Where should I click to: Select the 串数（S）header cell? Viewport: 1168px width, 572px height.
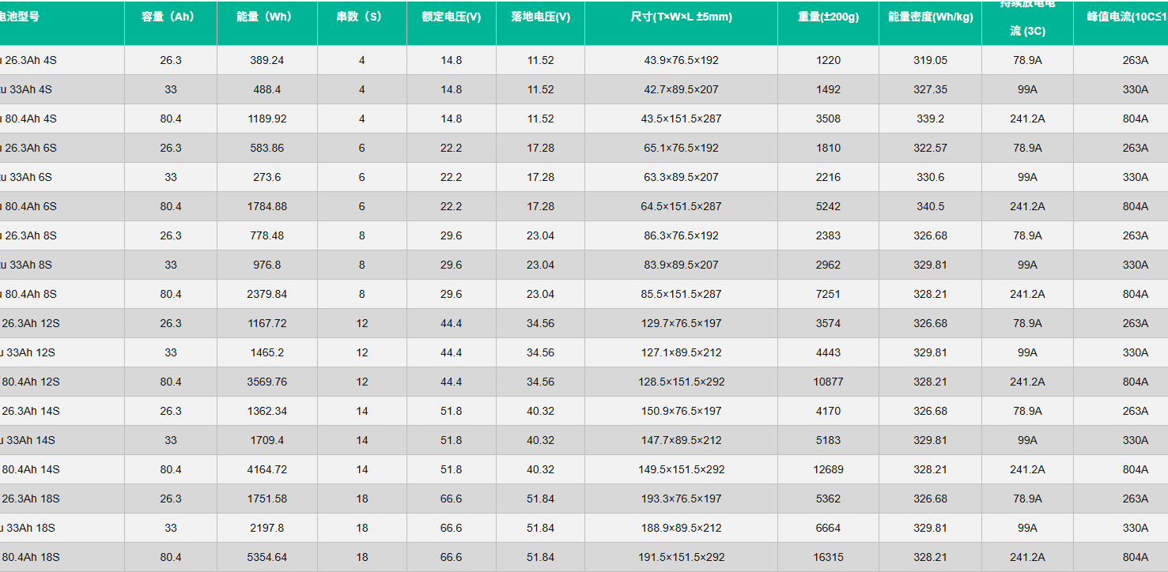(x=361, y=17)
